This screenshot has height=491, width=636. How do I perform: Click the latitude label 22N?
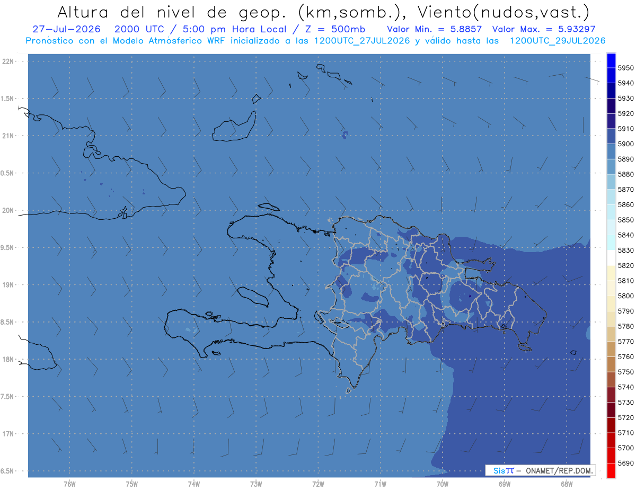tap(9, 61)
